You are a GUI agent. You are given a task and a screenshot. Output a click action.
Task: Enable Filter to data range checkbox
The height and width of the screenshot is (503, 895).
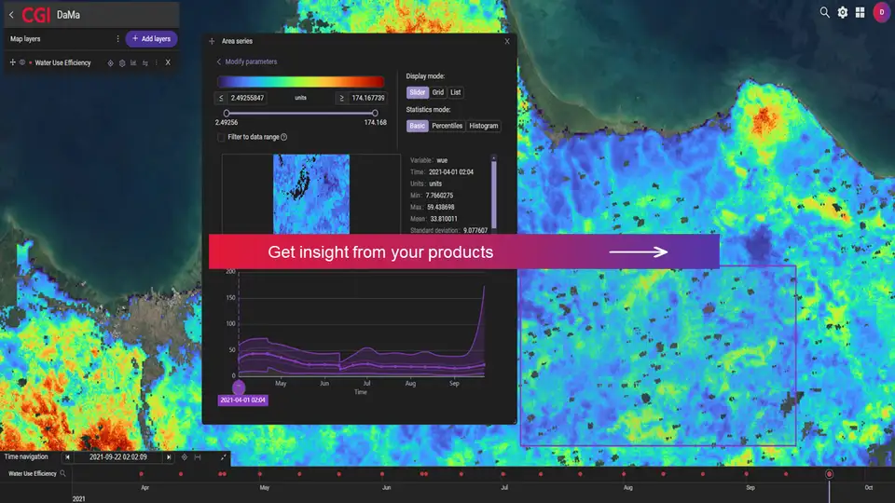221,137
